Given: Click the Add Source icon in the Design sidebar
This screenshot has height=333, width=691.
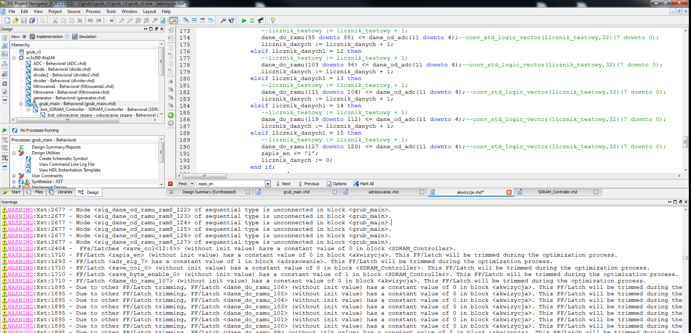Looking at the screenshot, I should pyautogui.click(x=5, y=46).
